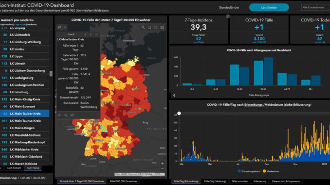Select LK Ludwigsburg in the list
The image size is (330, 185).
[x=25, y=78]
